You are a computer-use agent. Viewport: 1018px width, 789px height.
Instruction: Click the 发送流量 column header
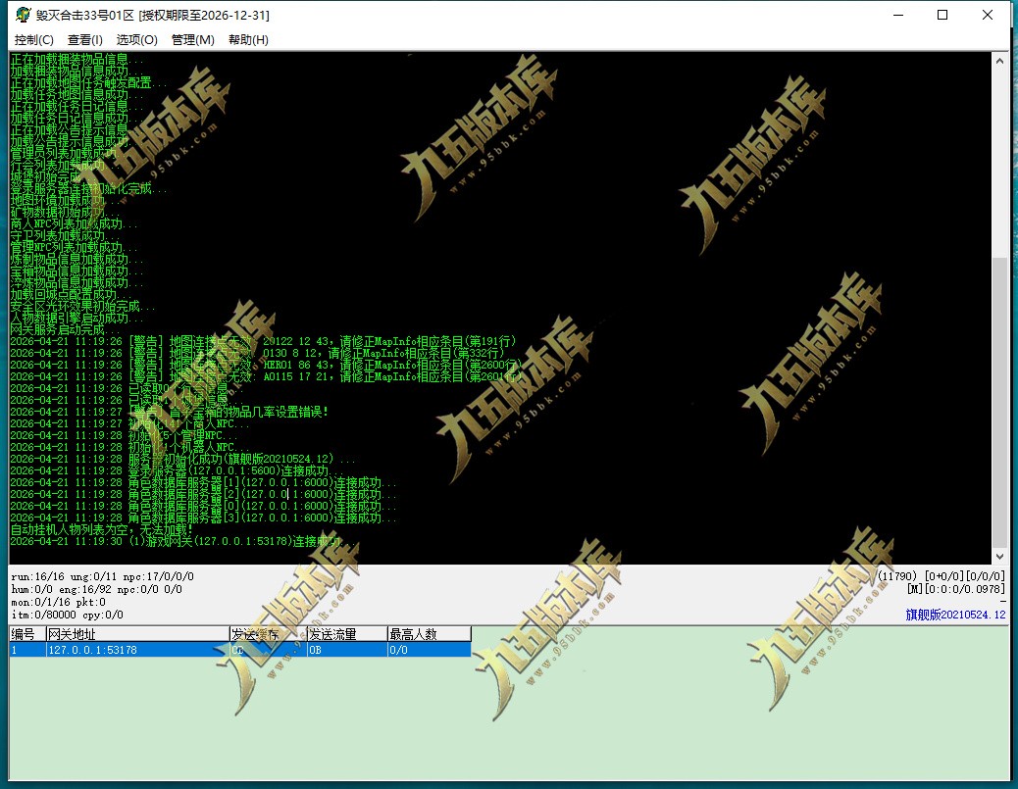point(347,634)
